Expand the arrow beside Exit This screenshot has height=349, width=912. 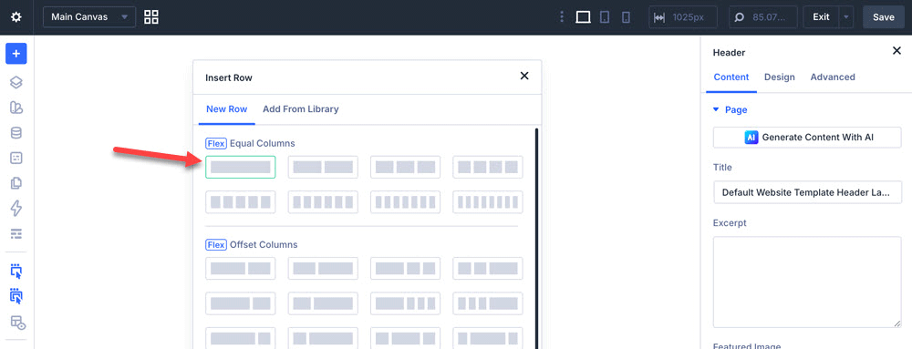[x=846, y=17]
